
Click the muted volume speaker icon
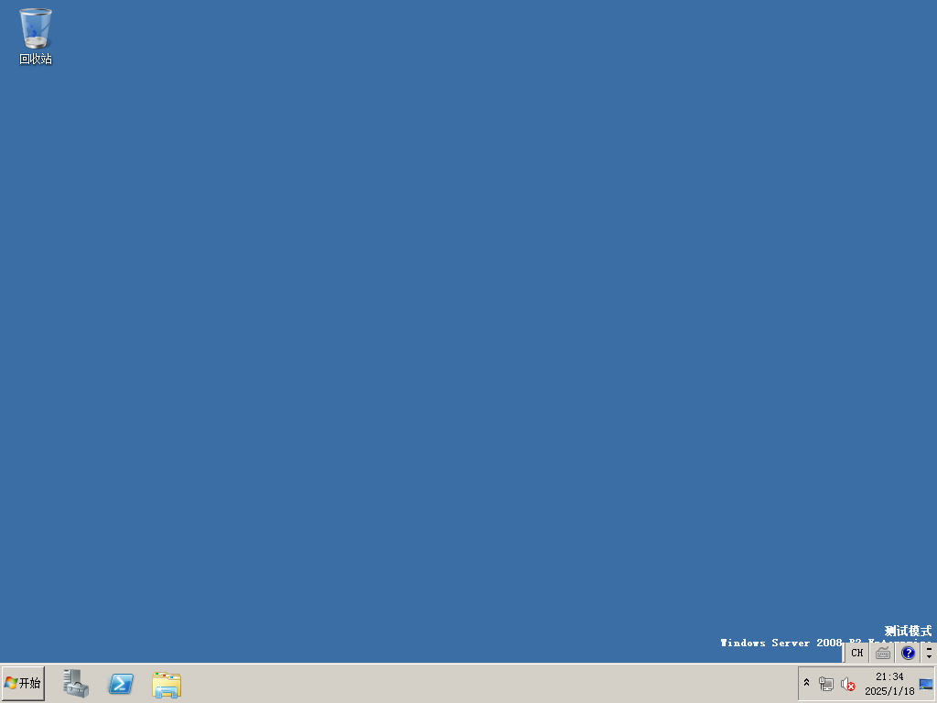point(847,684)
